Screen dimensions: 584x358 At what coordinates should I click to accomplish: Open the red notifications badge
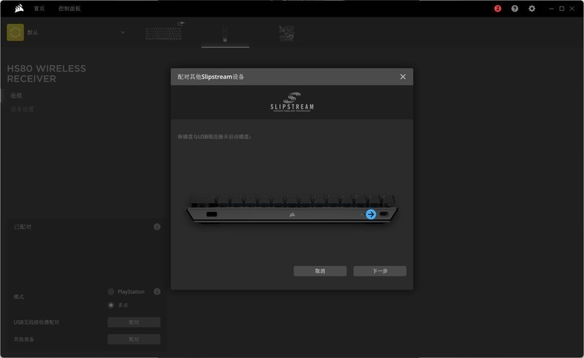pos(498,9)
